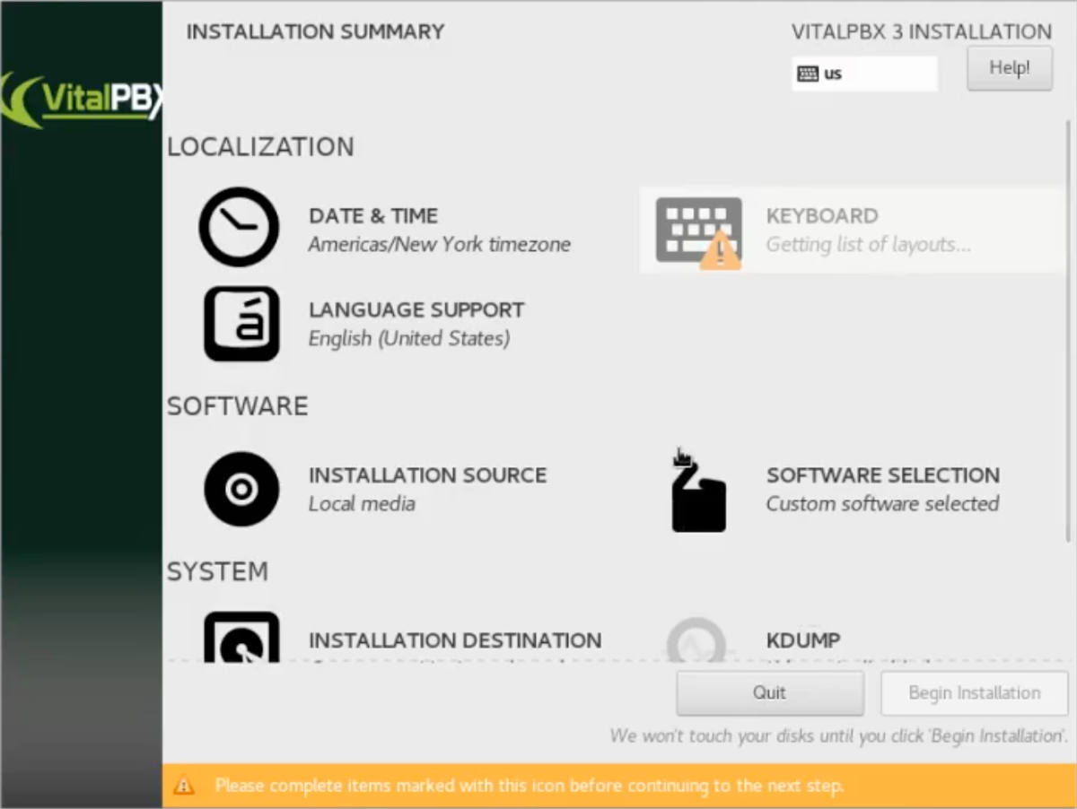Viewport: 1077px width, 809px height.
Task: Click the Help! button
Action: [x=1010, y=68]
